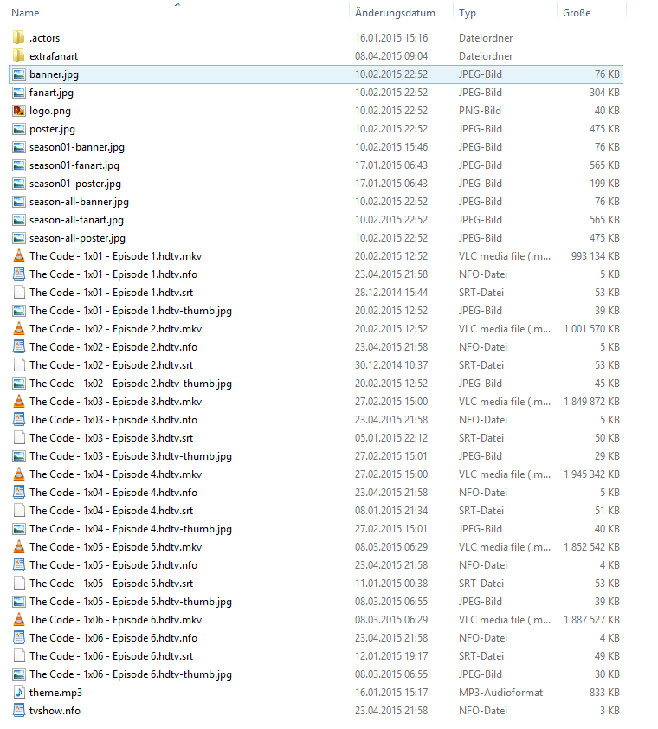Click the season01-banner.jpg image icon
The image size is (658, 729).
(x=18, y=147)
